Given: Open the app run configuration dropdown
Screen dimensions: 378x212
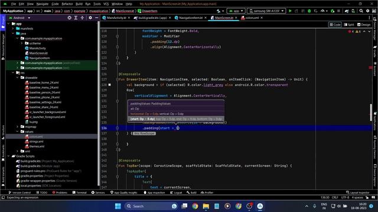Looking at the screenshot, I should [236, 11].
